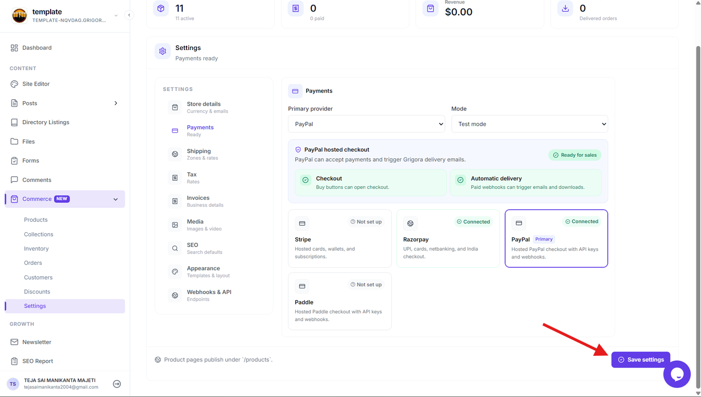Viewport: 701px width, 397px height.
Task: Click the Settings gear icon in header
Action: [162, 51]
